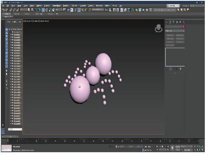
Task: Click the Redo arrow icon
Action: tap(7, 10)
